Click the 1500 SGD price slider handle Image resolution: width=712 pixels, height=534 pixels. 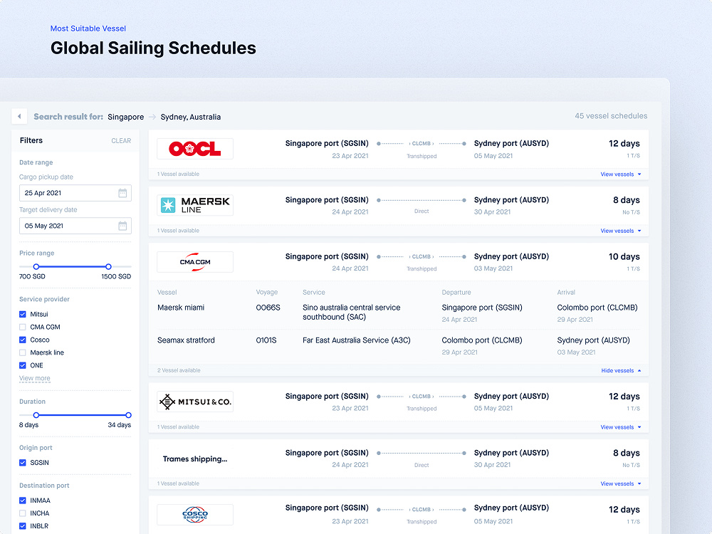point(108,266)
